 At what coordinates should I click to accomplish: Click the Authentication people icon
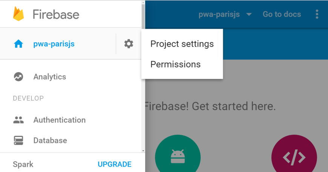(x=18, y=120)
